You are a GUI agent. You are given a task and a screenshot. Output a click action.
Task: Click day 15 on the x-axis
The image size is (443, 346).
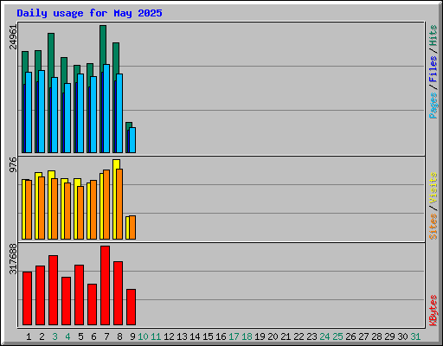208,336
